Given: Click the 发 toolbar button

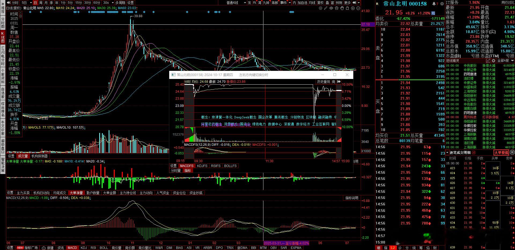Looking at the screenshot, I should coord(249,3).
